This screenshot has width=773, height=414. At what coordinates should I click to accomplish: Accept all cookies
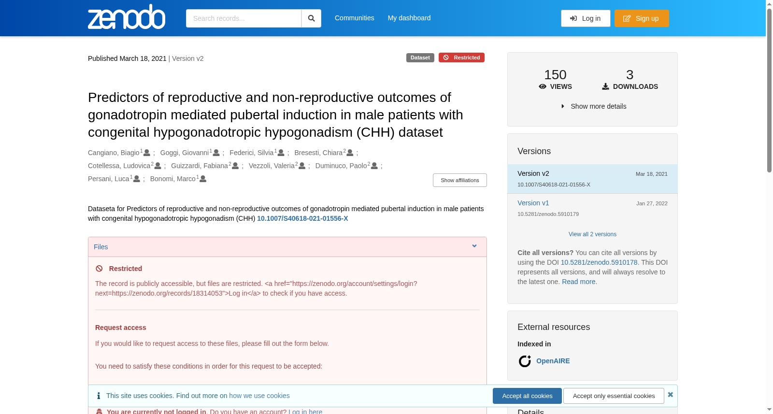point(527,396)
